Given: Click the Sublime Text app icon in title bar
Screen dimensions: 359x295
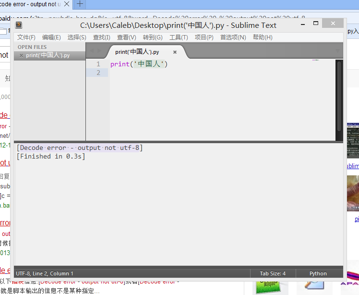Looking at the screenshot, I should (19, 25).
